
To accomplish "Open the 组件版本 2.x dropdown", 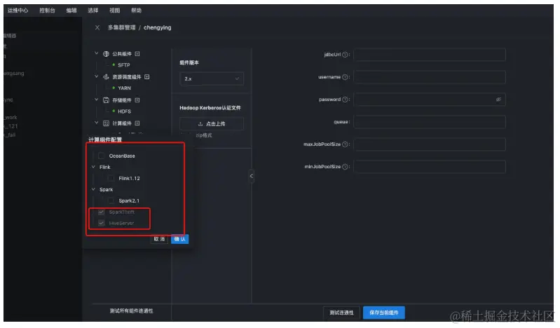I will pyautogui.click(x=212, y=78).
